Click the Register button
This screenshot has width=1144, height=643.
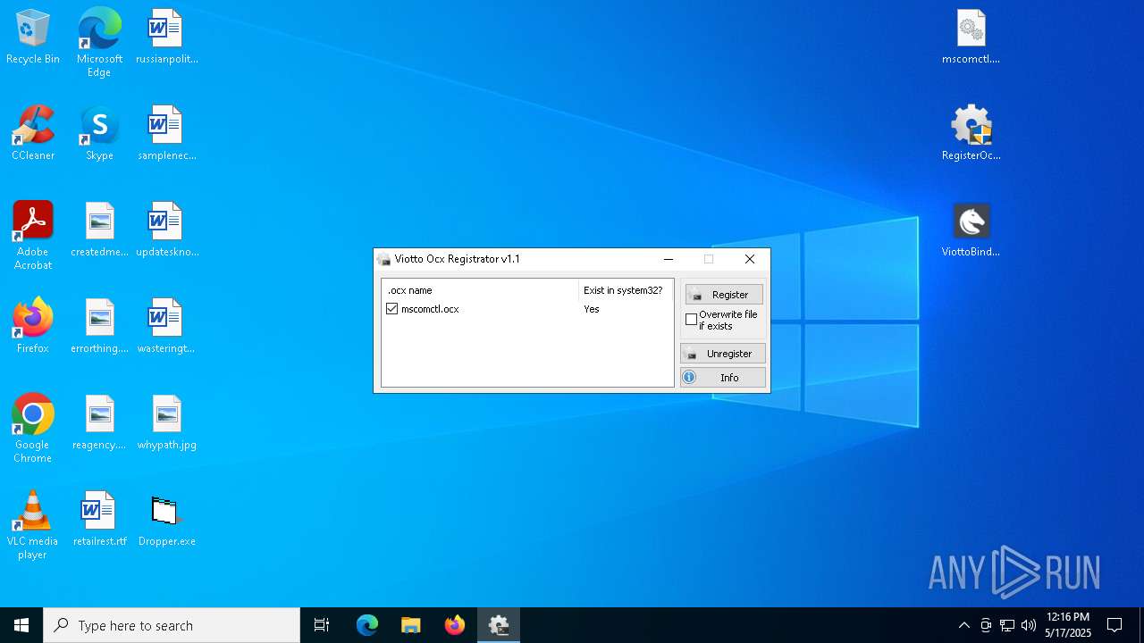tap(724, 295)
